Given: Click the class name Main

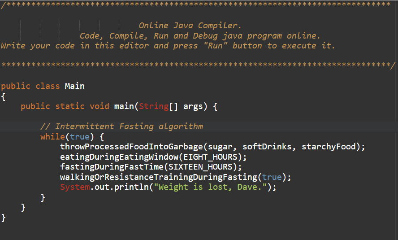Looking at the screenshot, I should coord(74,86).
